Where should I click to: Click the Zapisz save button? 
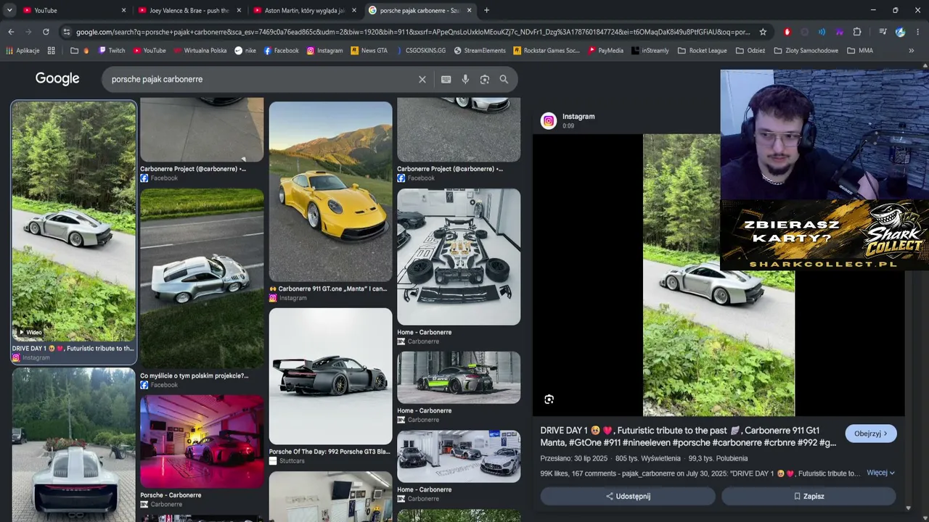tap(809, 496)
